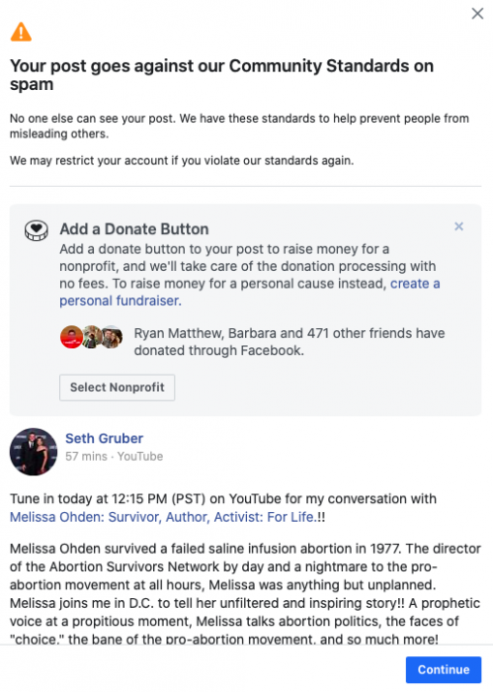Viewport: 493px width, 692px height.
Task: Click the Community Standards on spam headline
Action: pyautogui.click(x=221, y=74)
